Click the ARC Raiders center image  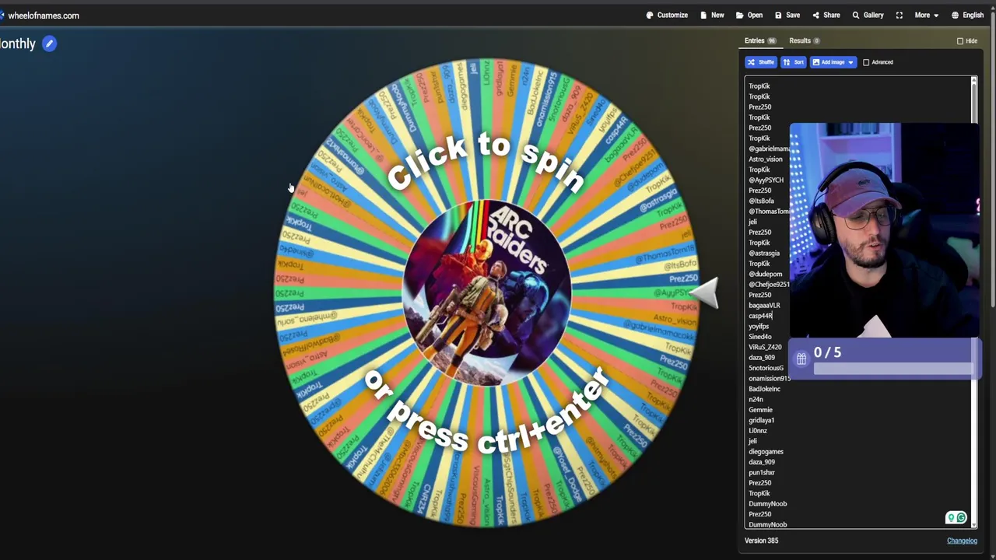[487, 292]
